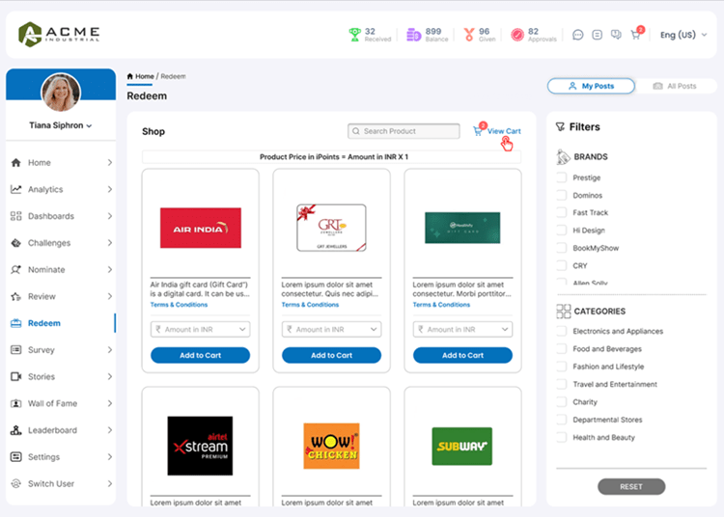Click the Home breadcrumb icon

click(x=130, y=76)
